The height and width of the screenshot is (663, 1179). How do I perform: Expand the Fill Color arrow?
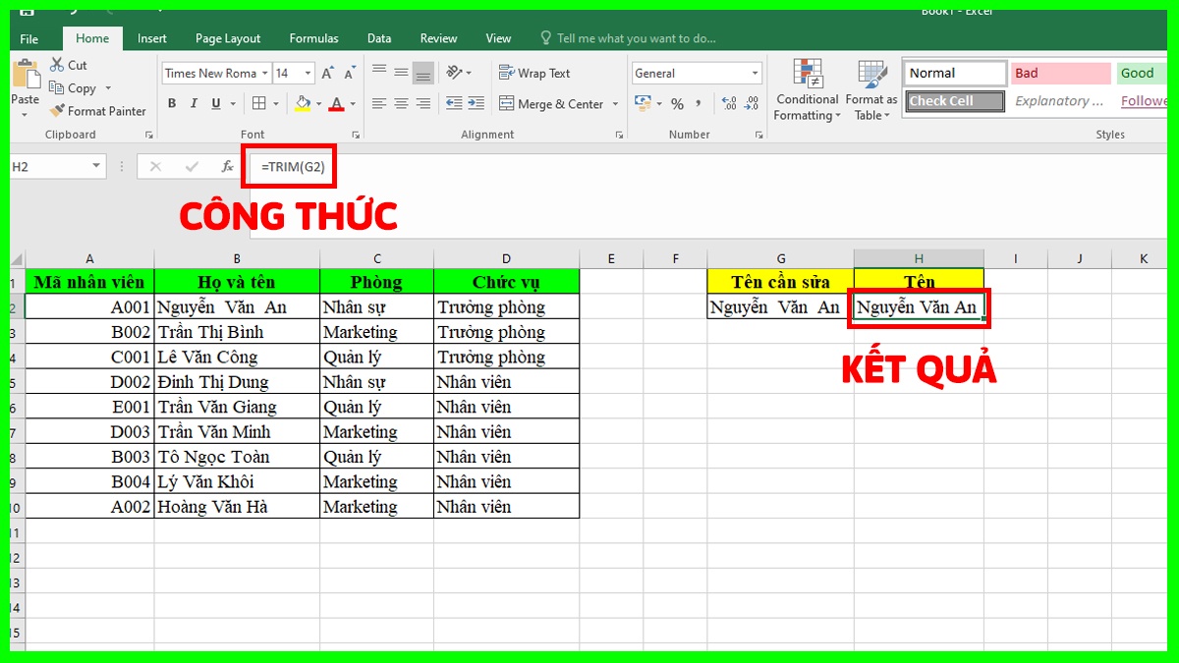318,103
